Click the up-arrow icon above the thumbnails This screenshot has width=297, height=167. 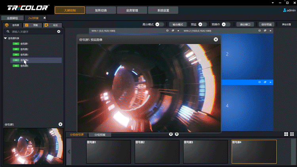[177, 134]
